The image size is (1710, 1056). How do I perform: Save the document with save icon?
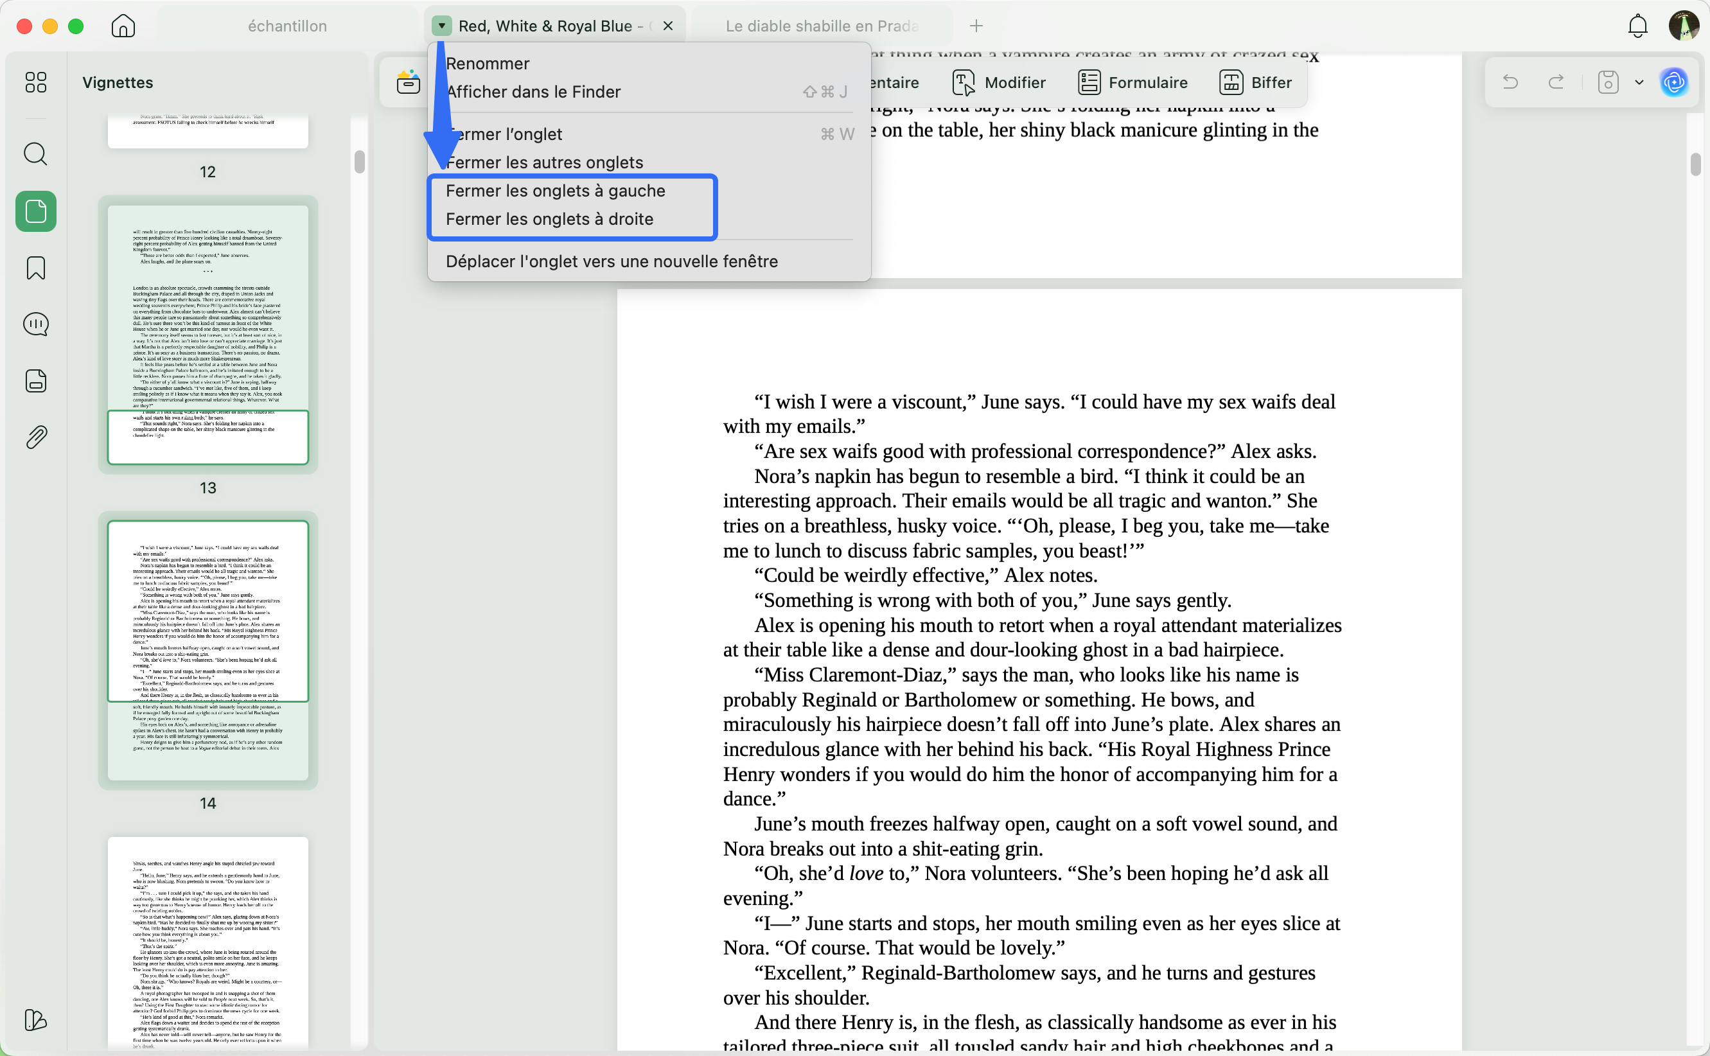(x=1608, y=82)
